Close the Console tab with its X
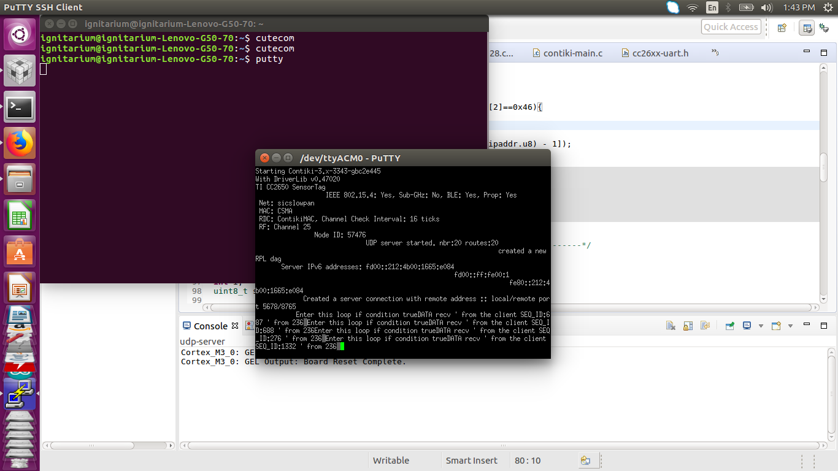Viewport: 838px width, 471px height. [x=235, y=326]
